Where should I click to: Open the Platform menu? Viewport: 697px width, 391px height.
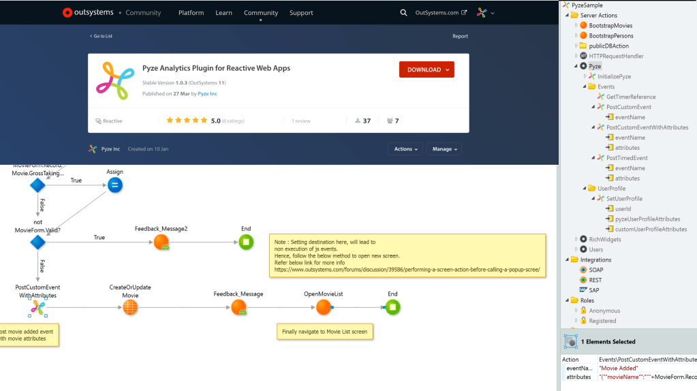click(x=191, y=12)
